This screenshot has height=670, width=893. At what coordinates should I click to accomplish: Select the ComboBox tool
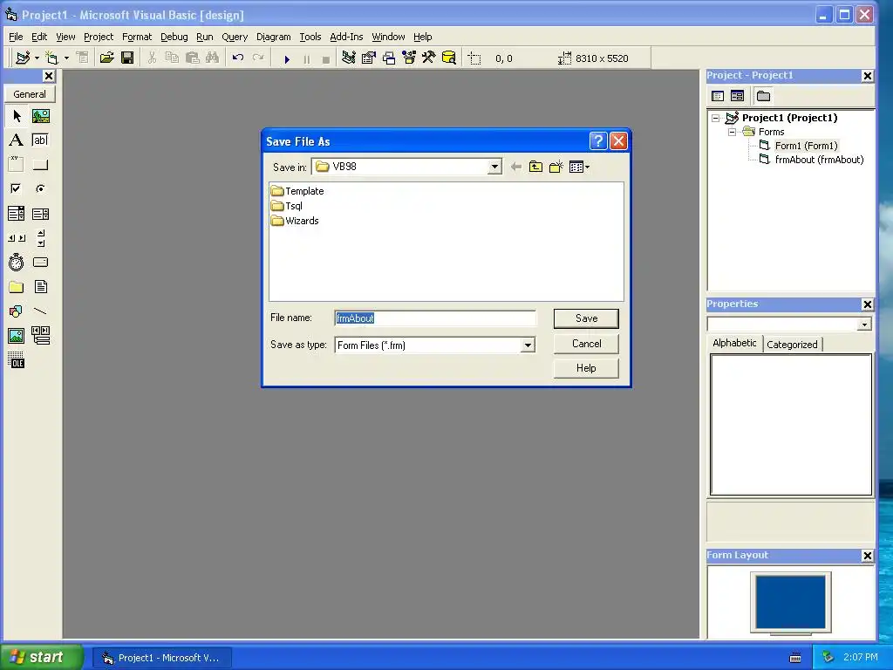click(17, 214)
